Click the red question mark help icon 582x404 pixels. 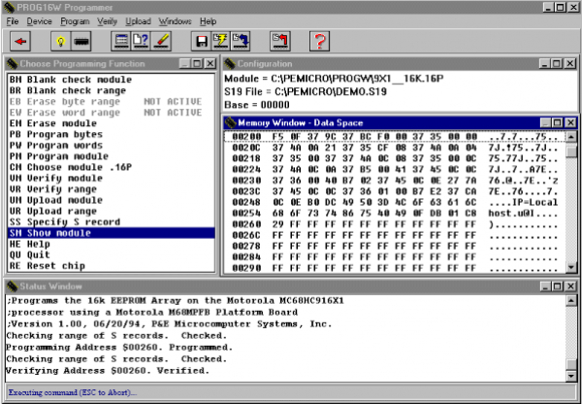click(x=321, y=42)
